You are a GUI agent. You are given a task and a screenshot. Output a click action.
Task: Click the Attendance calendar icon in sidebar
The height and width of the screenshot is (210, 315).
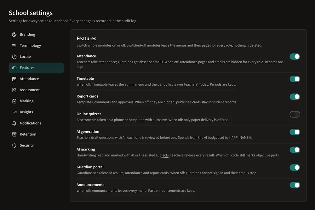coord(14,79)
